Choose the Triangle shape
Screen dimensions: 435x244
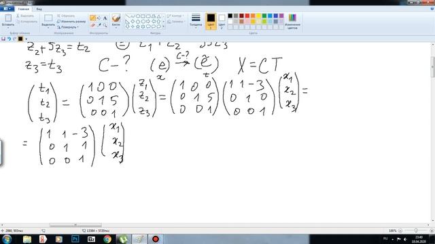tap(158, 16)
